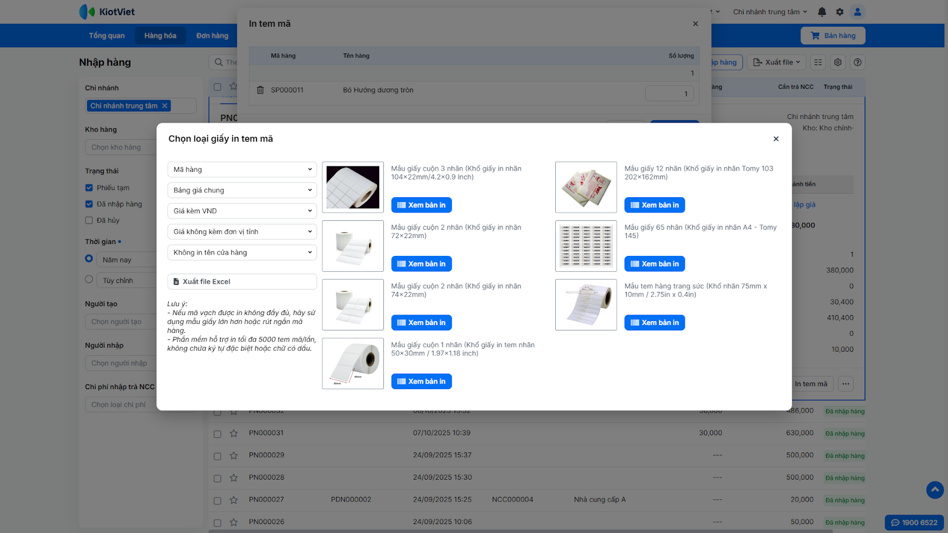948x533 pixels.
Task: Open the Mã hàng dropdown
Action: click(242, 169)
